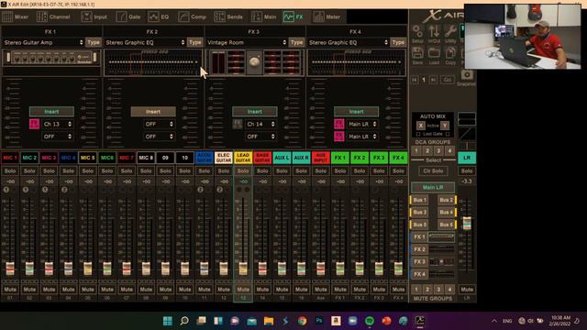This screenshot has height=330, width=587.
Task: Click the Load folder icon
Action: (434, 55)
